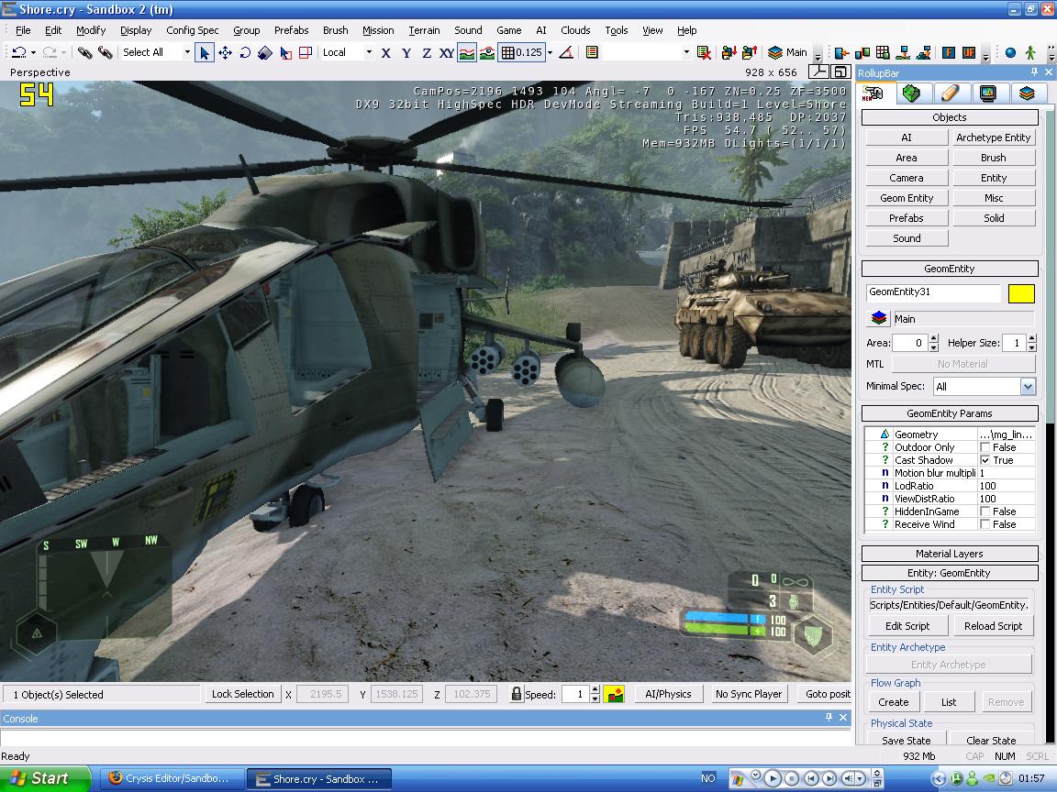Open the Minimal Spec All dropdown
This screenshot has width=1057, height=792.
1028,387
